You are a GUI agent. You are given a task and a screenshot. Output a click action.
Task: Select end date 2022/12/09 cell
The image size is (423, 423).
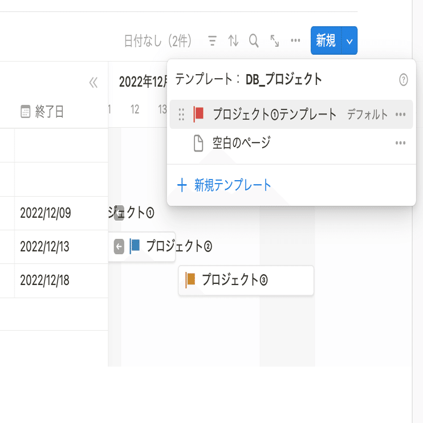pyautogui.click(x=61, y=213)
